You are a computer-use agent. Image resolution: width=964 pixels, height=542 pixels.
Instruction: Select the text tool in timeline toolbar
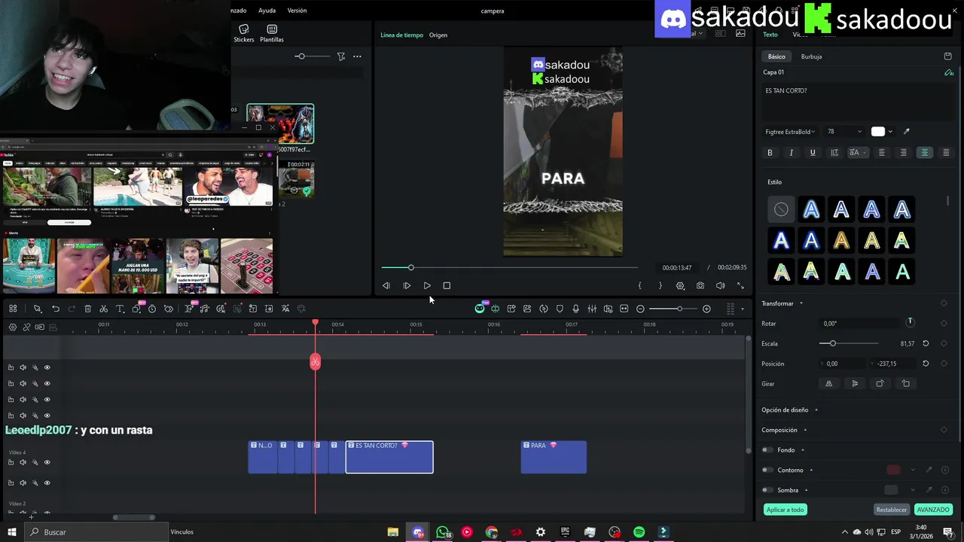click(120, 309)
